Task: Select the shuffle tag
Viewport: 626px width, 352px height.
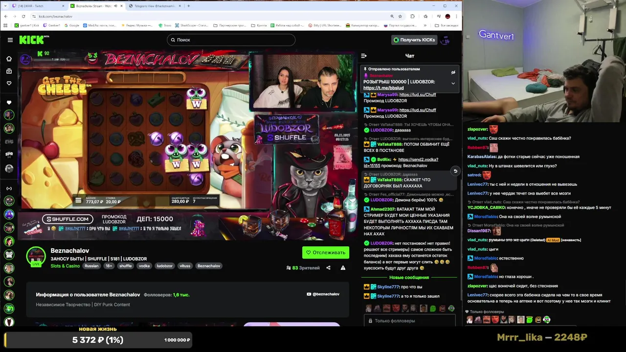Action: coord(126,266)
